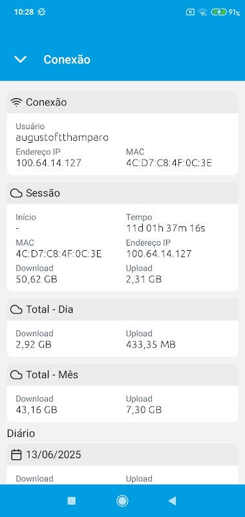This screenshot has width=245, height=517.
Task: Tap Android back triangle button
Action: coord(172,501)
